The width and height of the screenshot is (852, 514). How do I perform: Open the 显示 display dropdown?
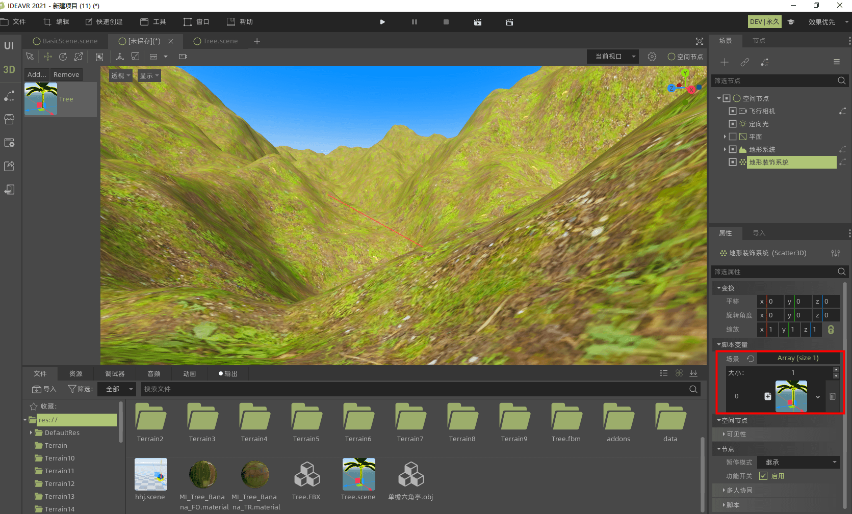pyautogui.click(x=149, y=75)
